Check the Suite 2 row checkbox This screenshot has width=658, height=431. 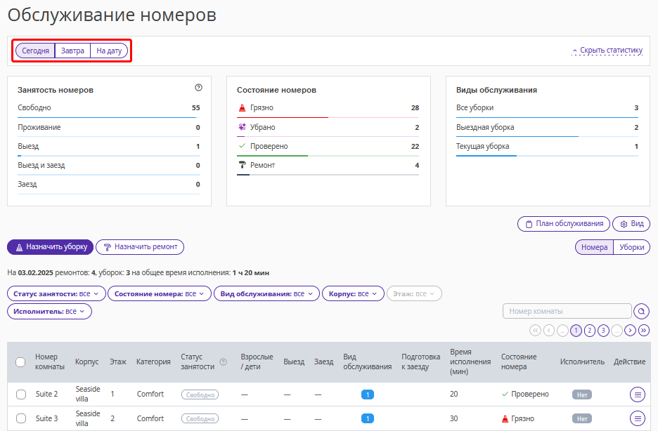pyautogui.click(x=20, y=394)
